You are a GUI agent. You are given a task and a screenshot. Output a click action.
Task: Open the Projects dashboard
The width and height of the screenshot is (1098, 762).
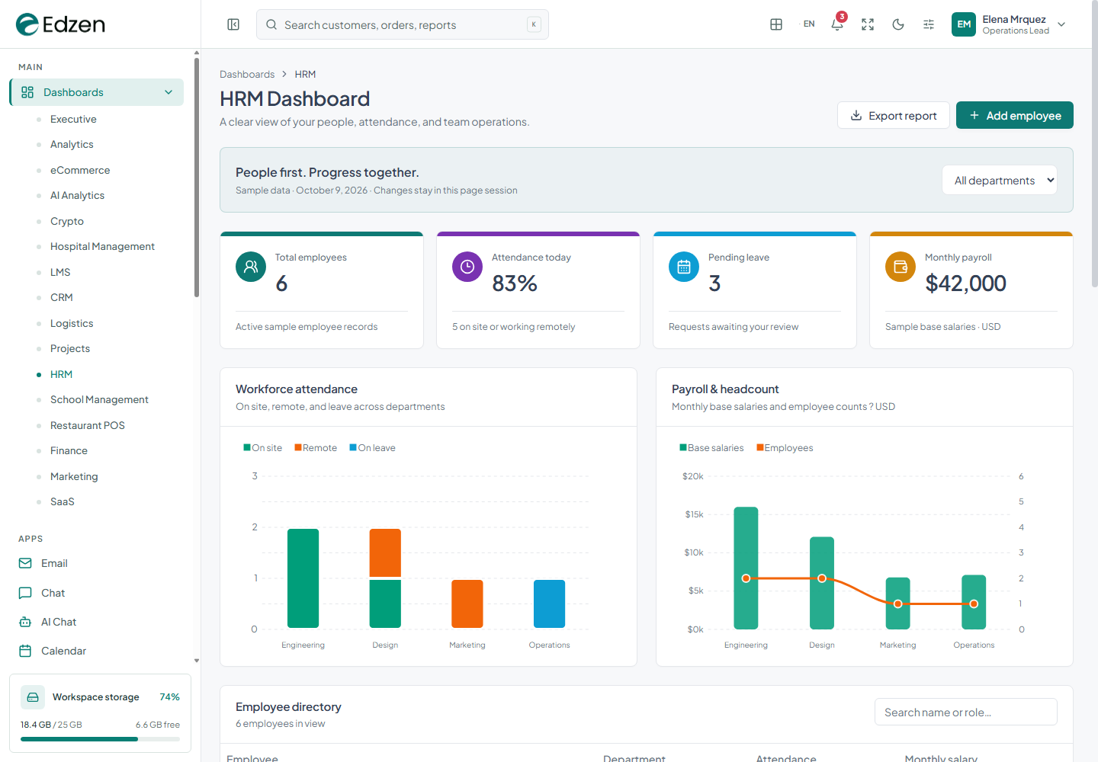[x=70, y=348]
